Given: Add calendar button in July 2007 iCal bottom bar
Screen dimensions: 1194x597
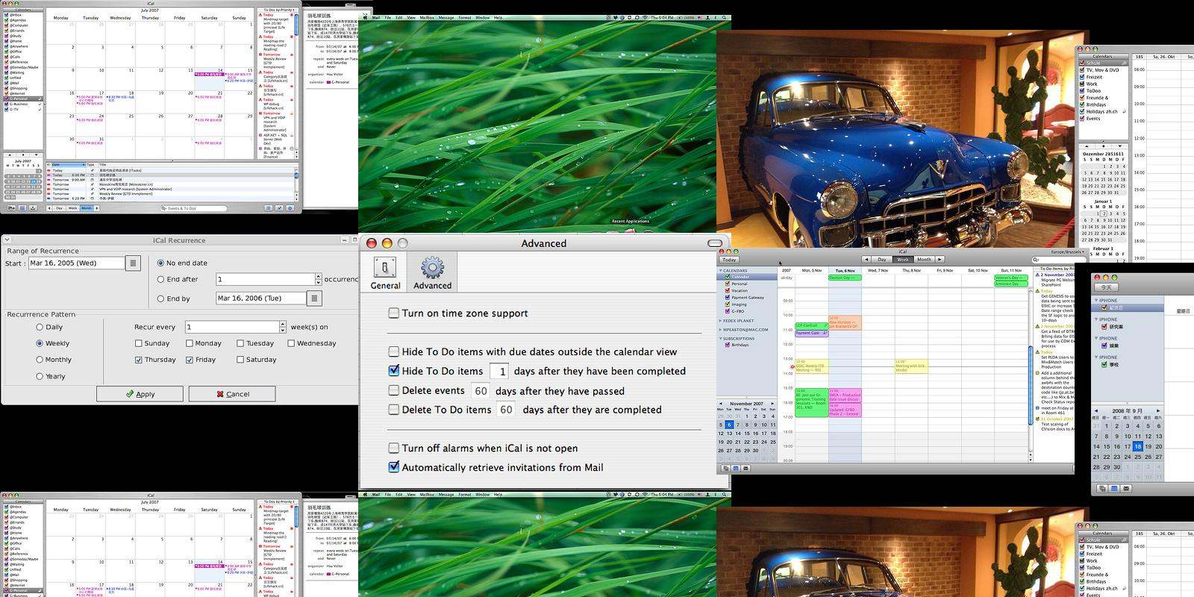Looking at the screenshot, I should pyautogui.click(x=11, y=208).
